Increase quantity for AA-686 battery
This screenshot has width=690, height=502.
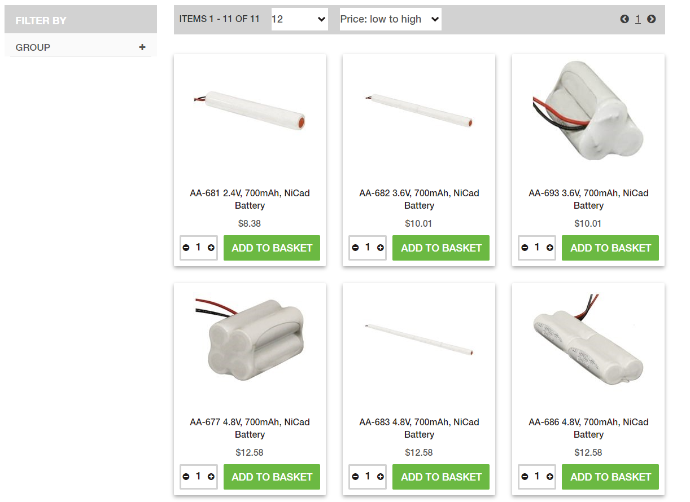click(x=550, y=477)
